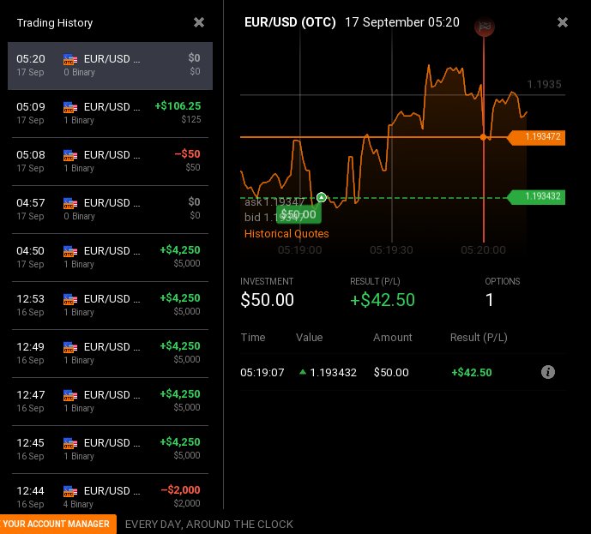Select the 12:49 16 Sep trade row

[110, 354]
